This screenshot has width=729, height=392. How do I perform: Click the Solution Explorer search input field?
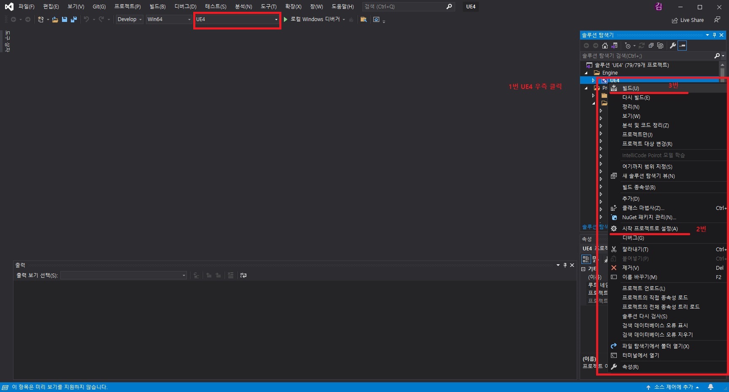(647, 56)
